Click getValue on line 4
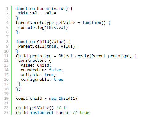The width and height of the screenshot is (145, 117). (x=65, y=23)
